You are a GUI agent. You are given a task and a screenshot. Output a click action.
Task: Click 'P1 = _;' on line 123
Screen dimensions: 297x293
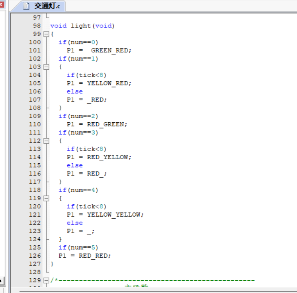[x=81, y=231]
